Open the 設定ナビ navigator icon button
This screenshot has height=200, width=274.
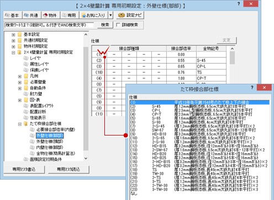122,15
